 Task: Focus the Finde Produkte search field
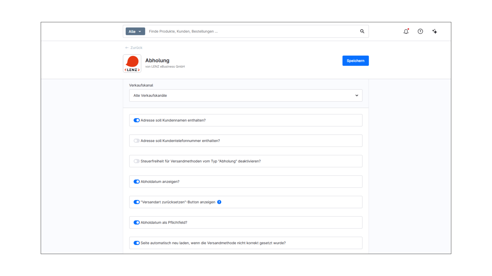tap(252, 31)
